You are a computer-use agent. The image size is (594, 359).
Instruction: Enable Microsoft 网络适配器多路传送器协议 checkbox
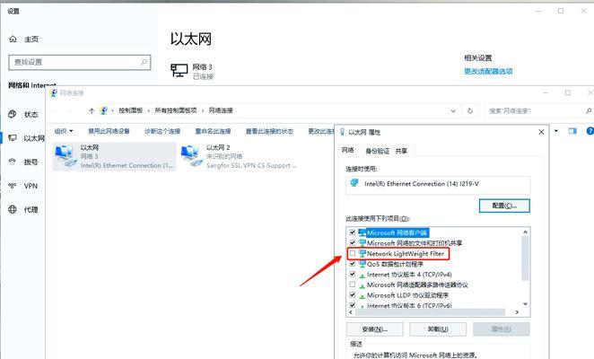coord(353,285)
